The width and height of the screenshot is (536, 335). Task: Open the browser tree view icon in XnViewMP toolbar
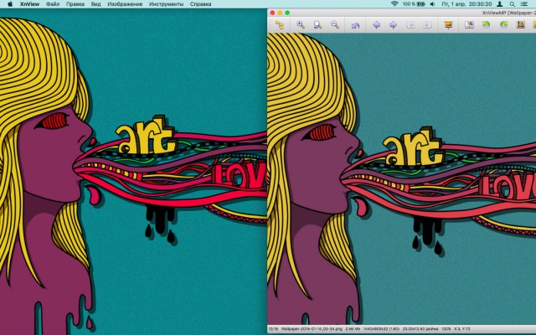click(280, 25)
